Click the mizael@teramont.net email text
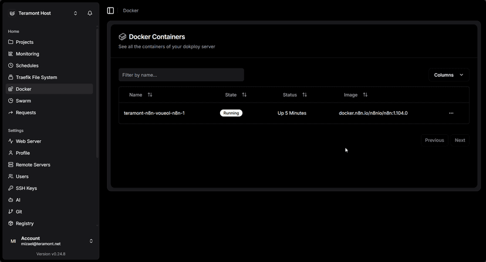The width and height of the screenshot is (486, 262). (x=41, y=244)
